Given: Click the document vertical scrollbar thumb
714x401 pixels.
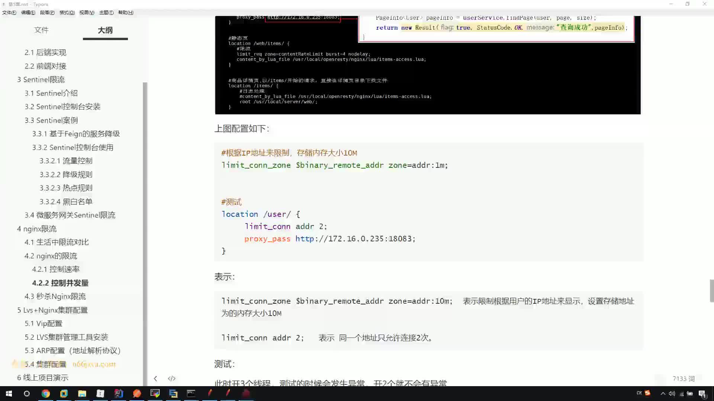Looking at the screenshot, I should pyautogui.click(x=711, y=291).
